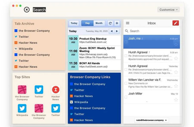This screenshot has width=194, height=127.
Task: Star the Willem Van Lancker email
Action: point(176,86)
